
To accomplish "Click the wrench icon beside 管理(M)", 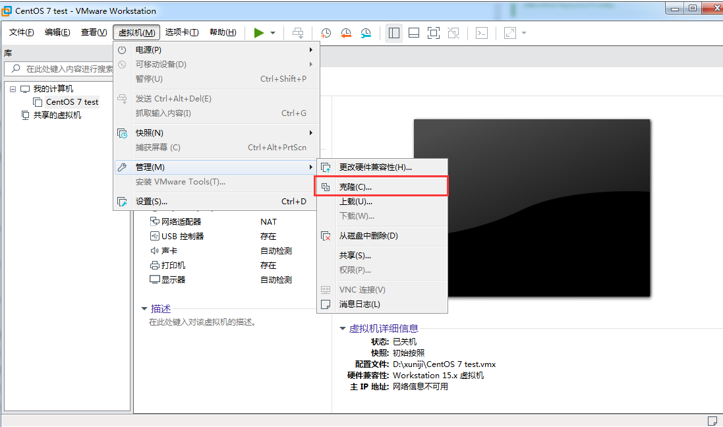I will pos(122,167).
